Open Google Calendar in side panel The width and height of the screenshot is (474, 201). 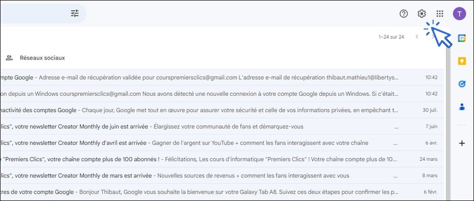click(x=462, y=38)
